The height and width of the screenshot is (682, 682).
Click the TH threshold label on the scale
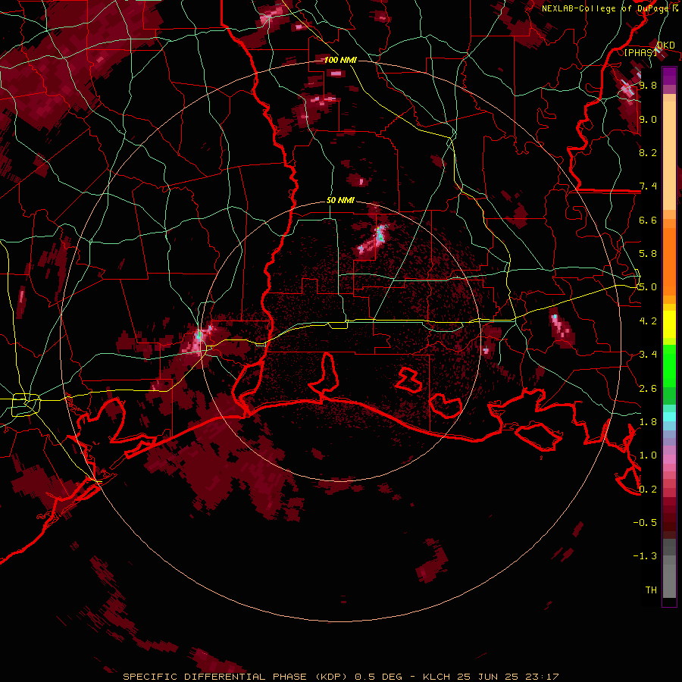651,590
